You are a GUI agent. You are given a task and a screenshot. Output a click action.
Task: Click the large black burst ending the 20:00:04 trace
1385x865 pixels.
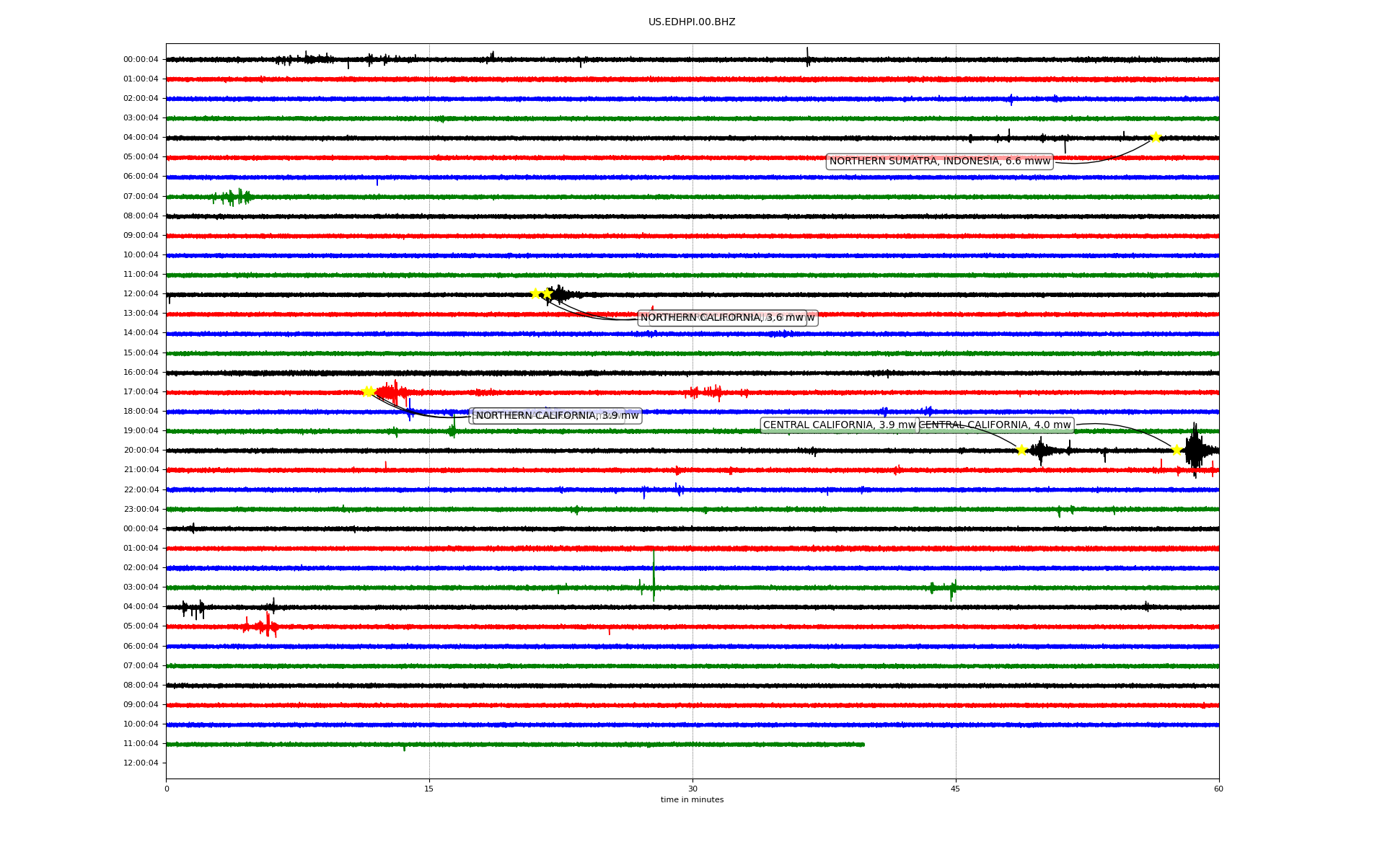pyautogui.click(x=1195, y=451)
